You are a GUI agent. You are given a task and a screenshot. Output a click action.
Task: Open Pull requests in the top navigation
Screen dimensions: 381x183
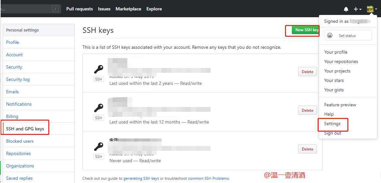[x=79, y=9]
